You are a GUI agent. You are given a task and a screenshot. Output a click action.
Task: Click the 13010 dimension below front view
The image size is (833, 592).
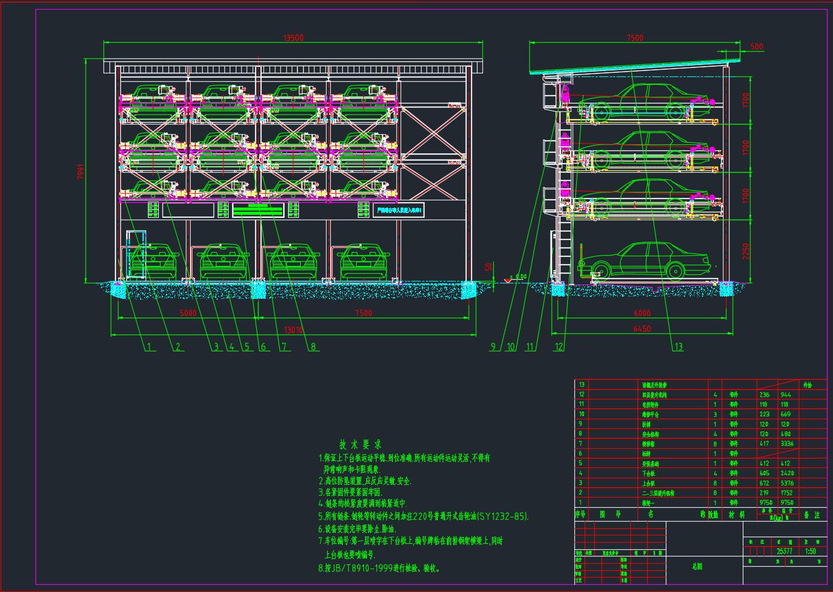(294, 330)
